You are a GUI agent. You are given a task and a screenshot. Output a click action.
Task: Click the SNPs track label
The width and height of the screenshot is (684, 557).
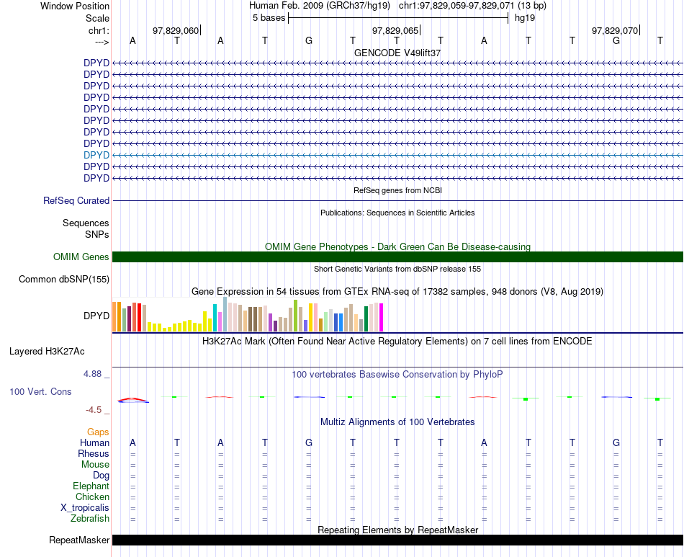[x=97, y=234]
